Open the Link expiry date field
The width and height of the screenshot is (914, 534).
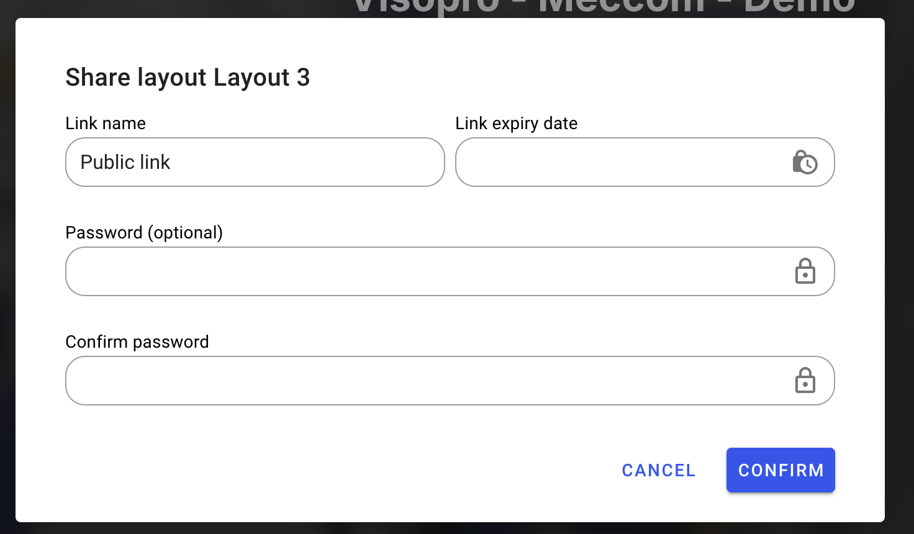tap(621, 162)
